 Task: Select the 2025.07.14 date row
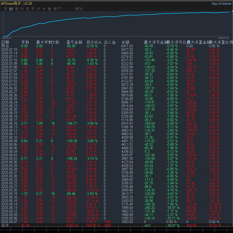tap(9, 53)
